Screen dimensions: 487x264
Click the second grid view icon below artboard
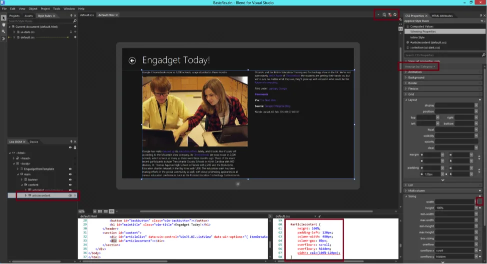(x=105, y=211)
